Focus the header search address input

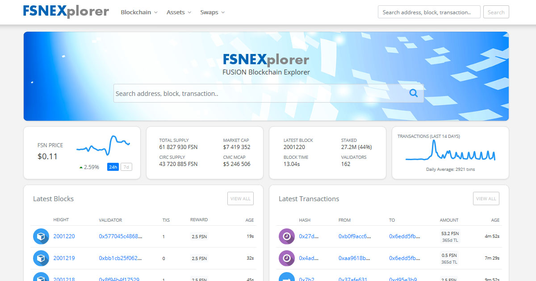coord(429,12)
